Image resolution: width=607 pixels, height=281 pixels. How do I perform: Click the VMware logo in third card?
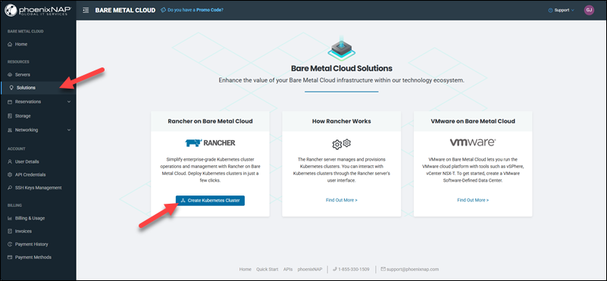[x=473, y=142]
